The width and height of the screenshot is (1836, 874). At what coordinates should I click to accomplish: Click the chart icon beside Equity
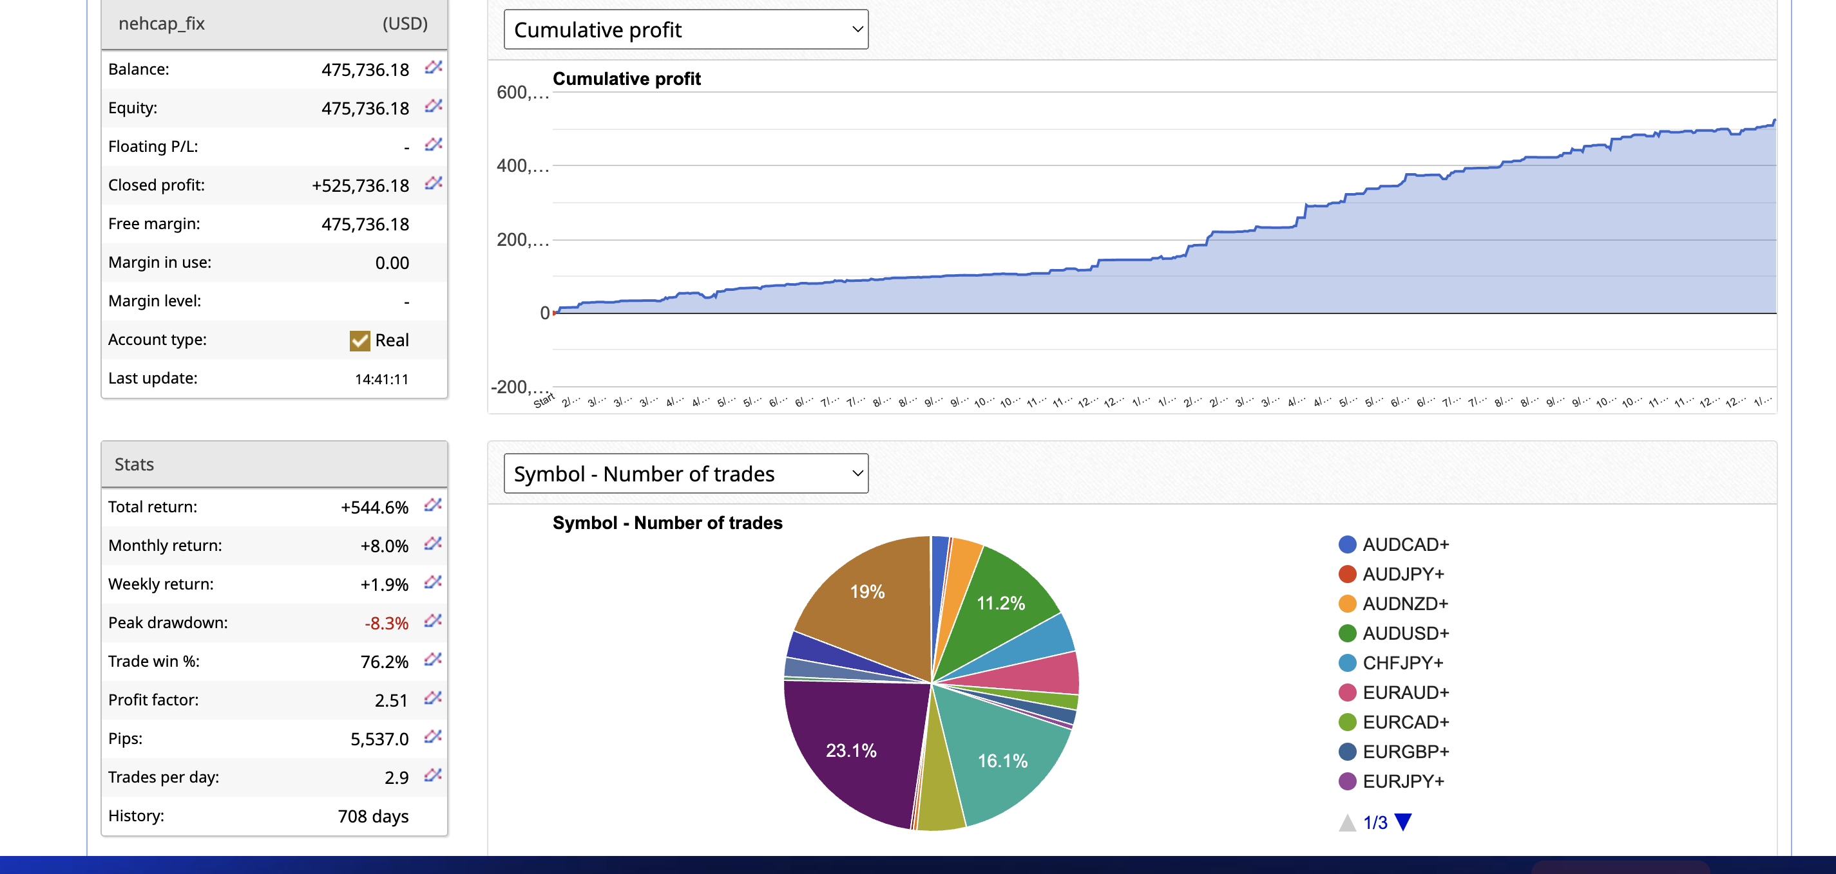[x=434, y=106]
